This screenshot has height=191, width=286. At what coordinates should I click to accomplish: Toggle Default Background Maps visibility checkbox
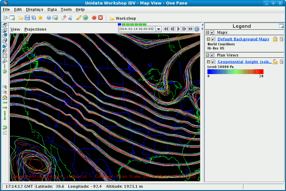(x=213, y=39)
